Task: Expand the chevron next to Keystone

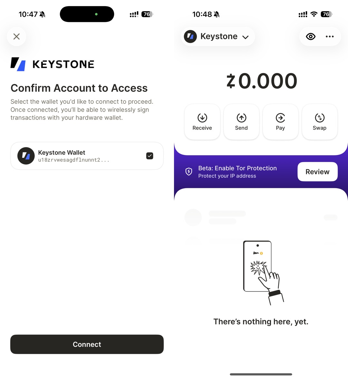Action: tap(246, 37)
